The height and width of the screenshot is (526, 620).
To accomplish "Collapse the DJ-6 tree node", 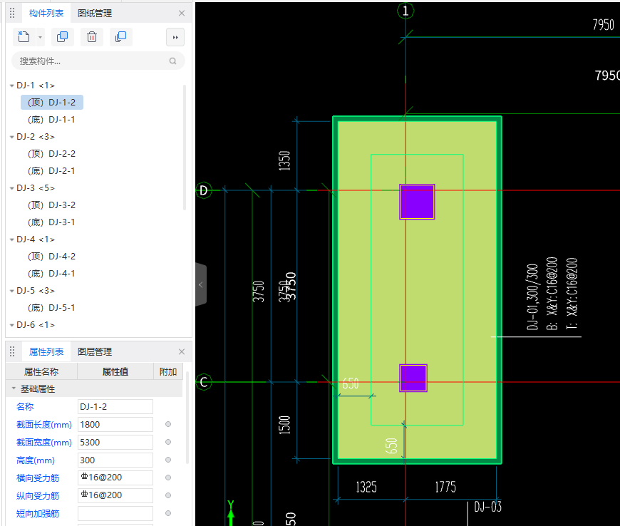I will tap(12, 325).
